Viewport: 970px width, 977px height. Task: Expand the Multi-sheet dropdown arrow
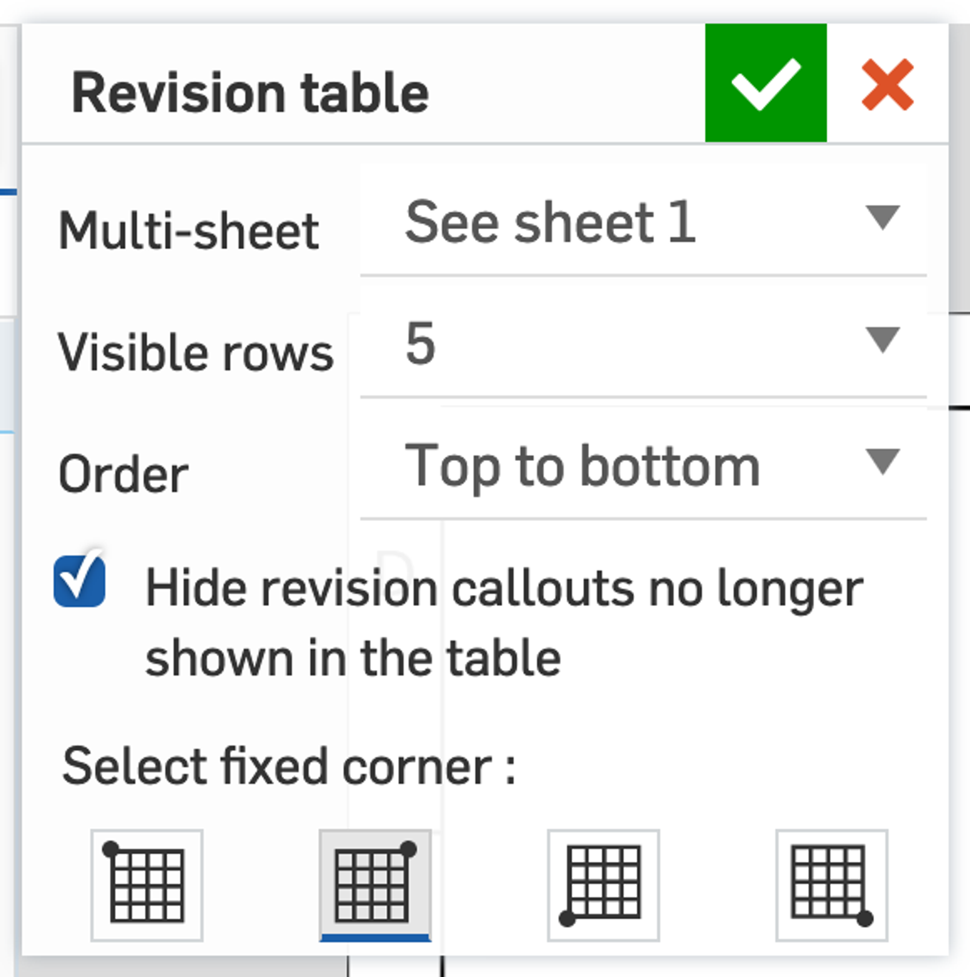click(882, 217)
